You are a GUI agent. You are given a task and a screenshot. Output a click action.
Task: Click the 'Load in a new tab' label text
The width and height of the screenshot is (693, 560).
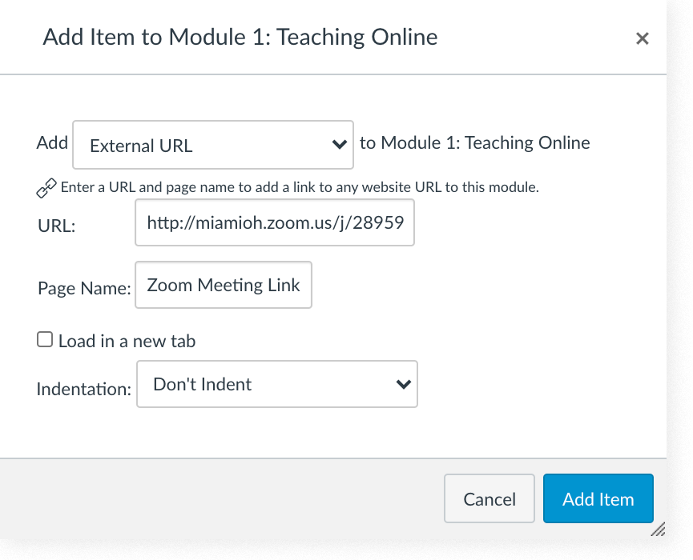pyautogui.click(x=127, y=341)
